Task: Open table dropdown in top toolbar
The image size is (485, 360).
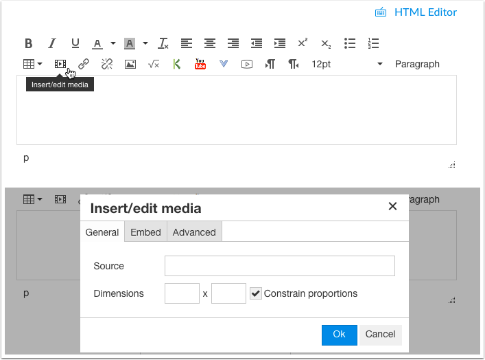Action: pos(33,64)
